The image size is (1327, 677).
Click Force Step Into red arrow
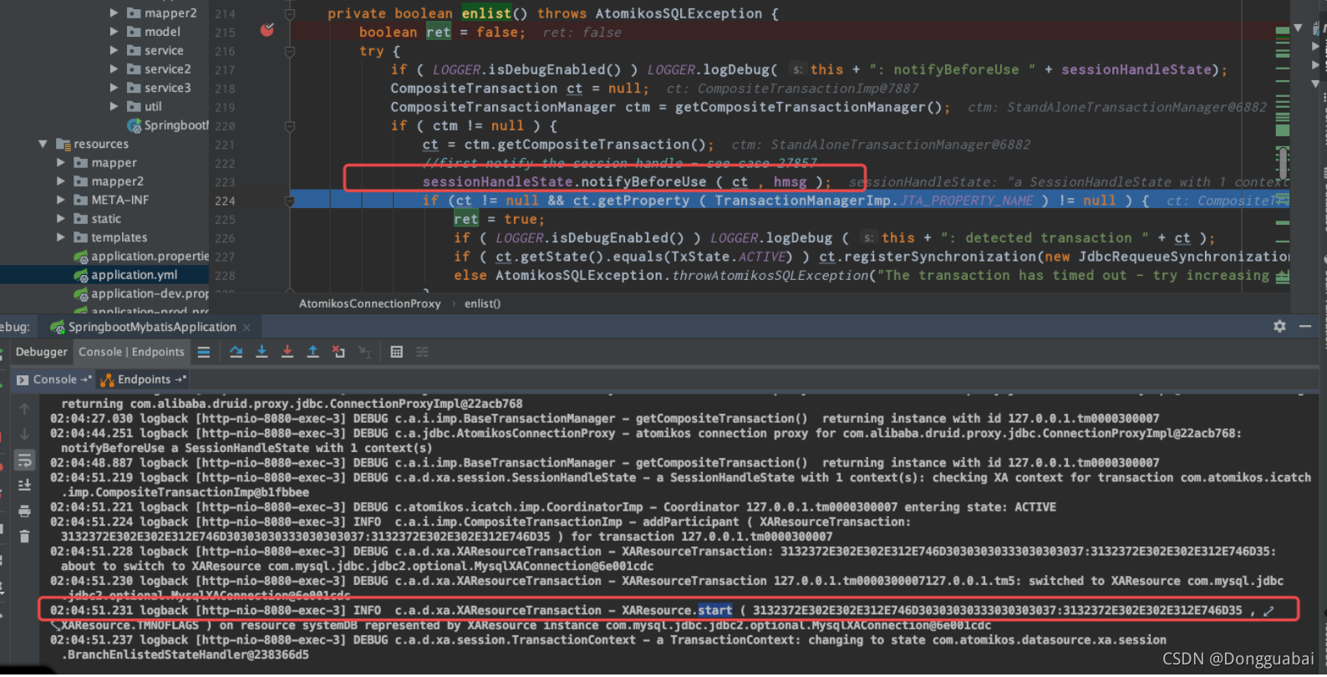[x=287, y=353]
